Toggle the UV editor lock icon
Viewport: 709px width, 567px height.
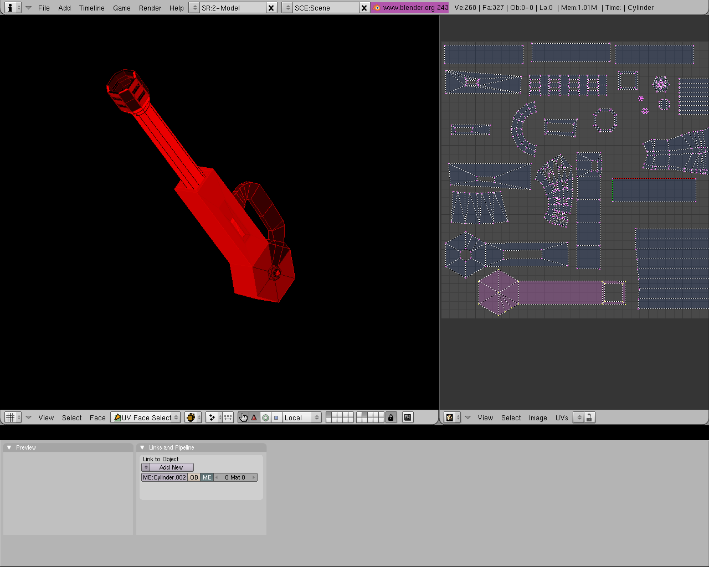point(589,417)
